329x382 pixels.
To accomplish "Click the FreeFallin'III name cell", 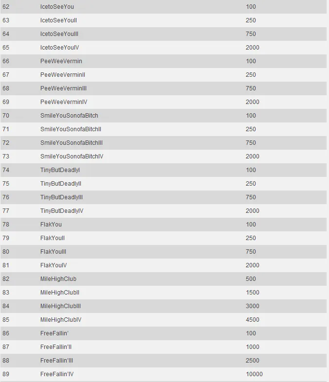I will click(56, 361).
